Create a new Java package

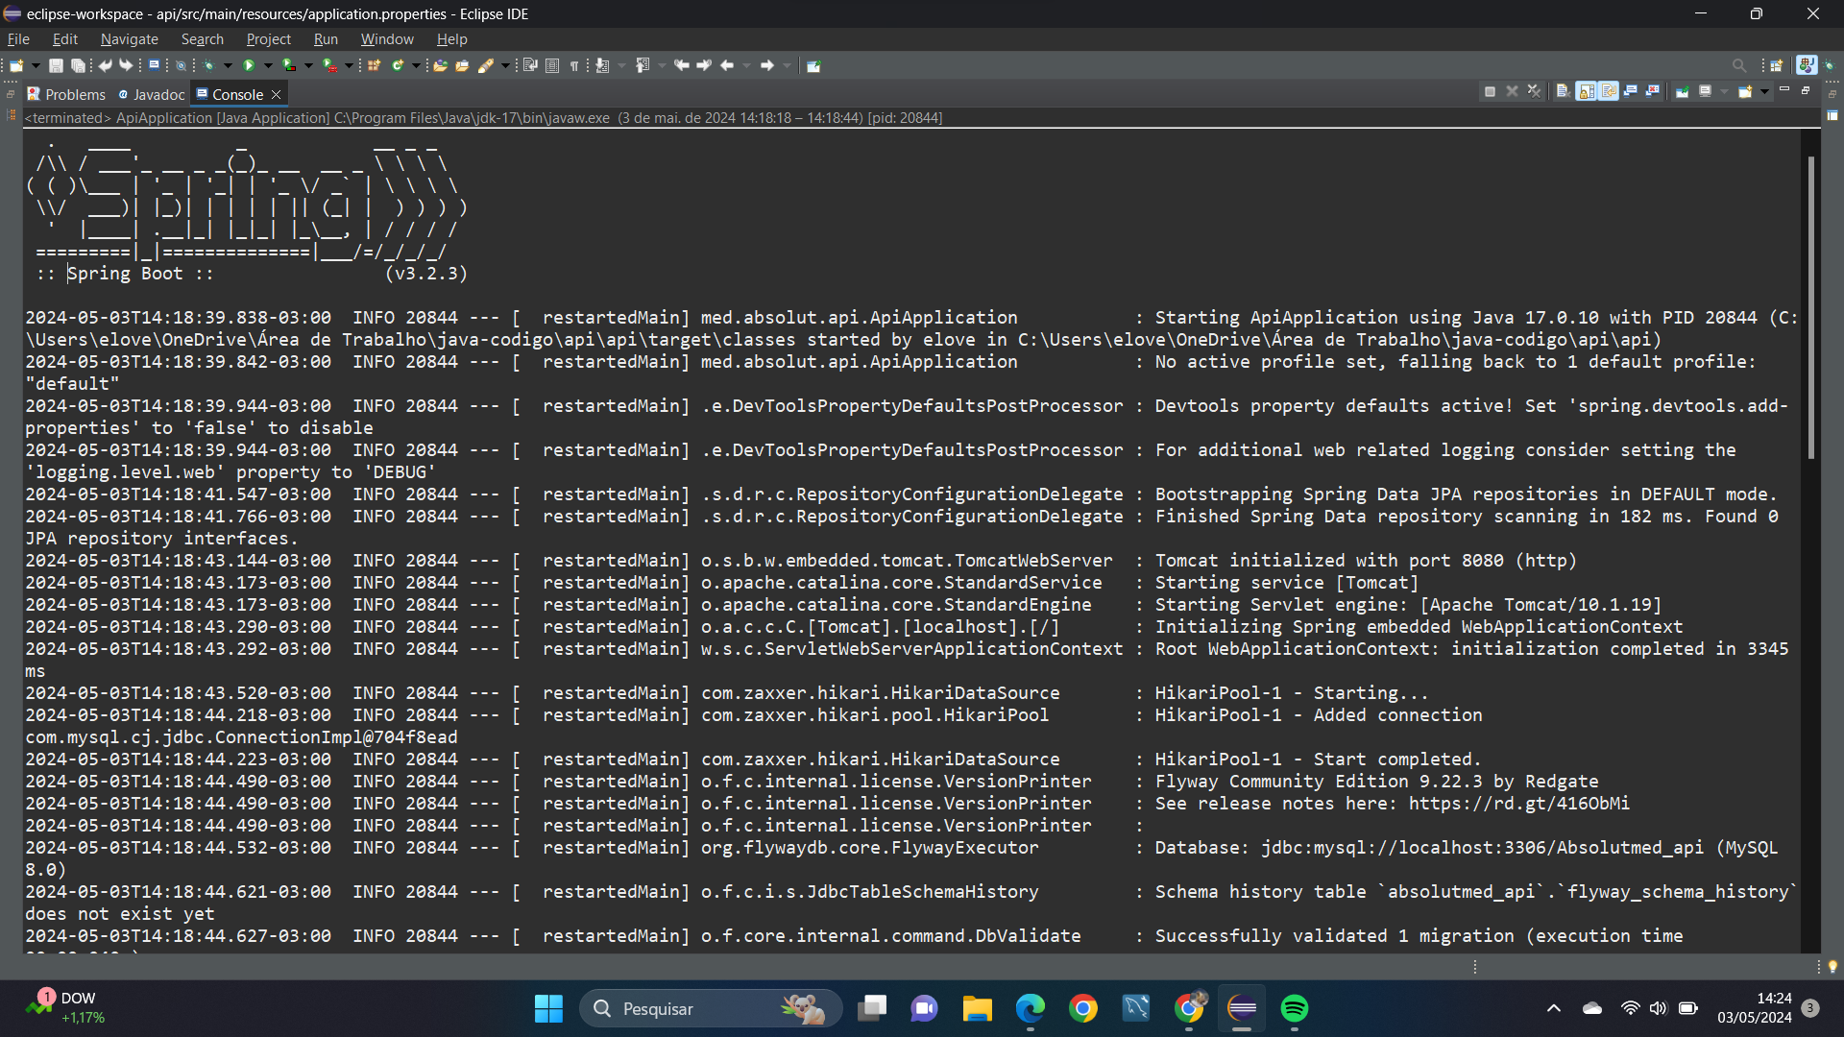point(374,65)
